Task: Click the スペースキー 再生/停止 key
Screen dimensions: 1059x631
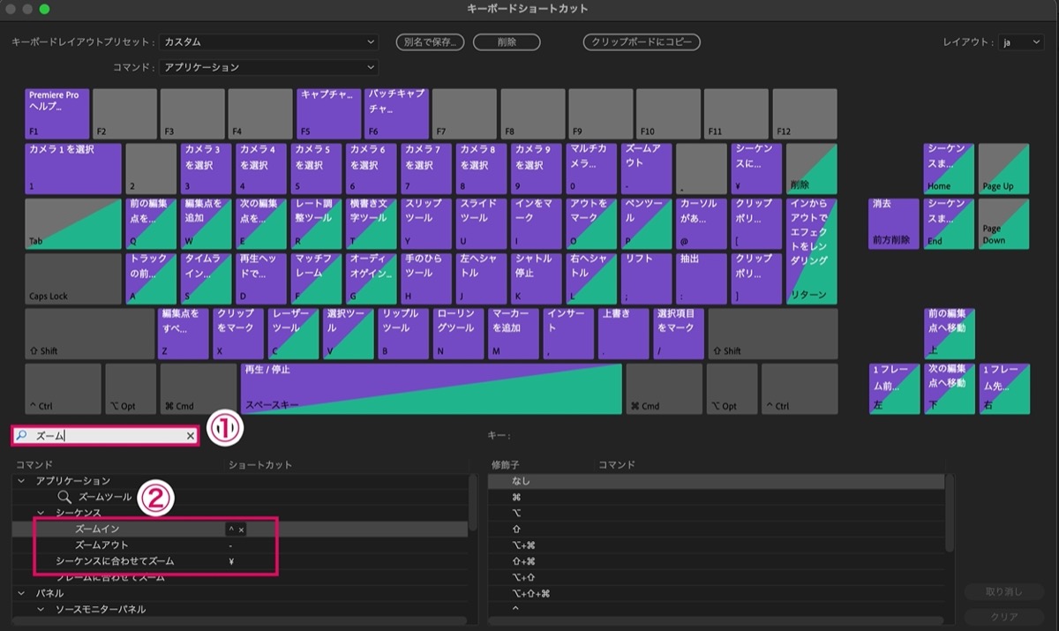Action: click(432, 388)
